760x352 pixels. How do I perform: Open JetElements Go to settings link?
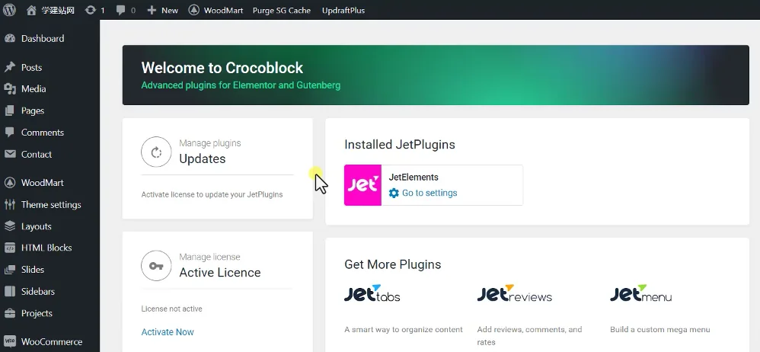tap(429, 193)
